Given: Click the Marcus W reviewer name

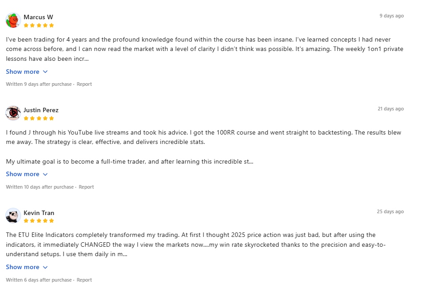Looking at the screenshot, I should [38, 17].
